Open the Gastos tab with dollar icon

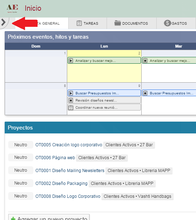(x=176, y=23)
